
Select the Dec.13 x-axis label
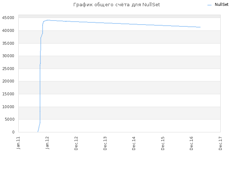pos(105,143)
